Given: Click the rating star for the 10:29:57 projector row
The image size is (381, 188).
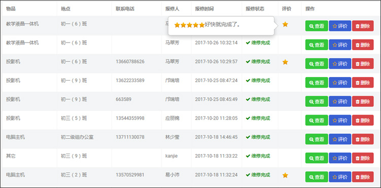Looking at the screenshot, I should [x=285, y=62].
